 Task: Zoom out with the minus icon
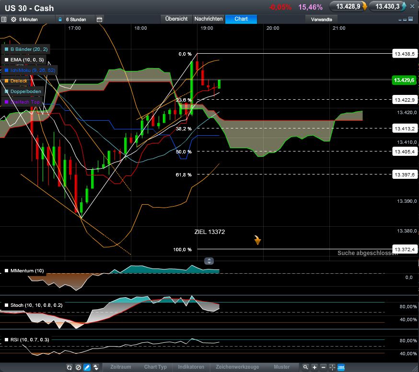(323, 367)
